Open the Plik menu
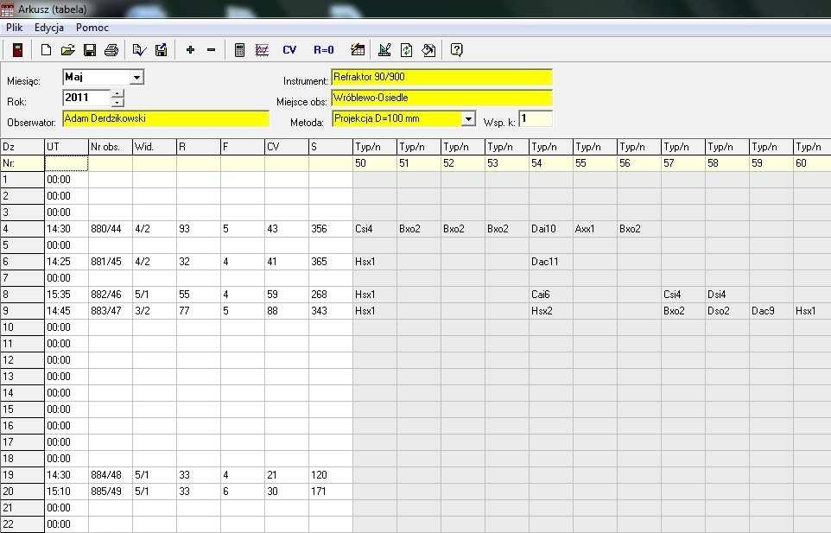The height and width of the screenshot is (533, 831). pyautogui.click(x=15, y=28)
